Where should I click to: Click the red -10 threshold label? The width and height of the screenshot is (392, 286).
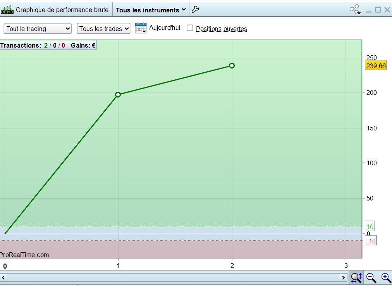371,241
